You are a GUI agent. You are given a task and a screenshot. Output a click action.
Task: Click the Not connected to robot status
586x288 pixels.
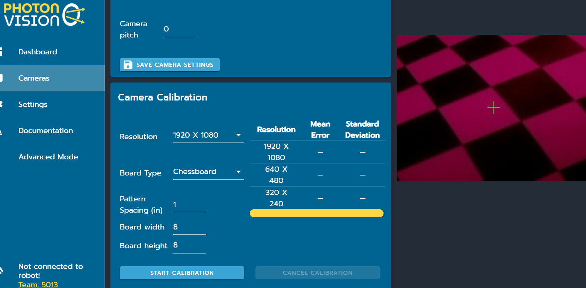[x=50, y=271]
